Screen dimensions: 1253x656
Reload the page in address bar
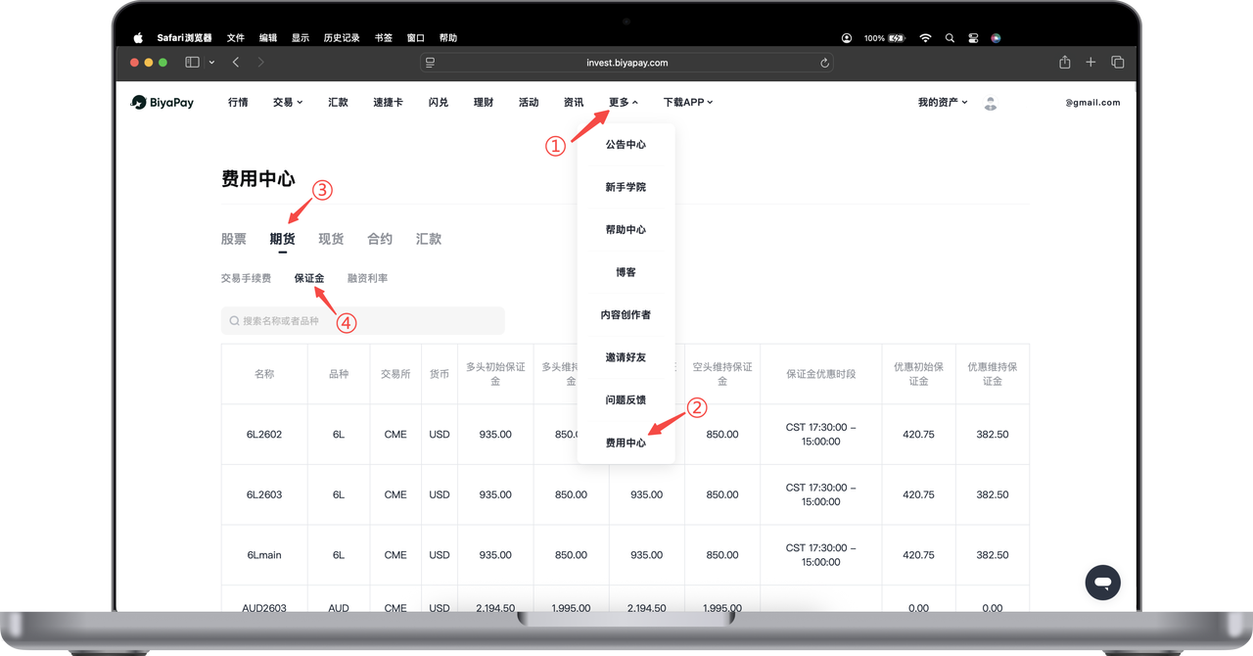tap(825, 63)
